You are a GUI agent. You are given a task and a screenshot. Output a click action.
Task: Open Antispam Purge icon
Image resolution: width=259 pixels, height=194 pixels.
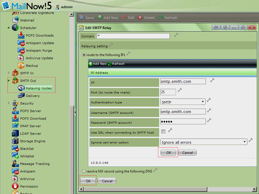pos(21,51)
